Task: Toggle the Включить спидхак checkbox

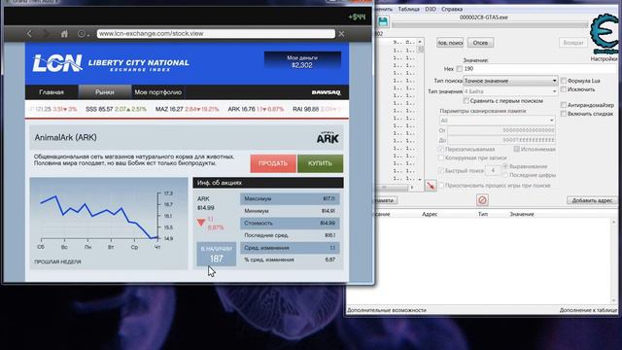Action: tap(564, 114)
